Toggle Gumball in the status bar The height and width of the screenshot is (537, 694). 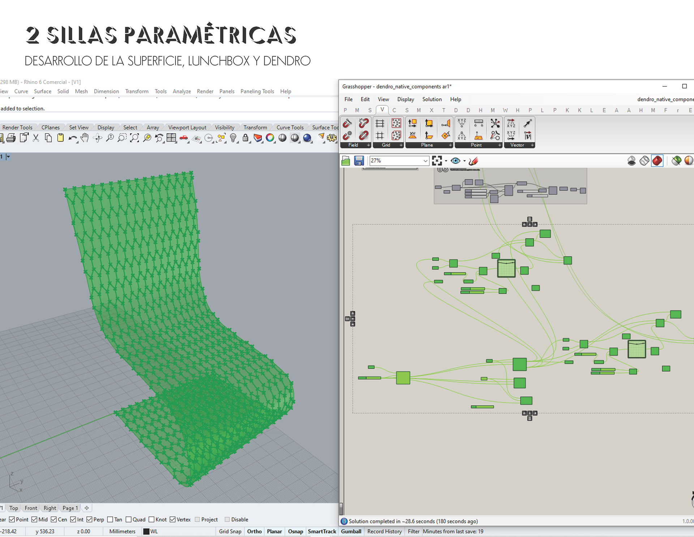tap(351, 531)
